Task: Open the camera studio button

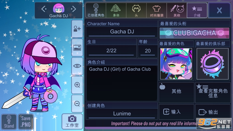Action: [x=72, y=121]
